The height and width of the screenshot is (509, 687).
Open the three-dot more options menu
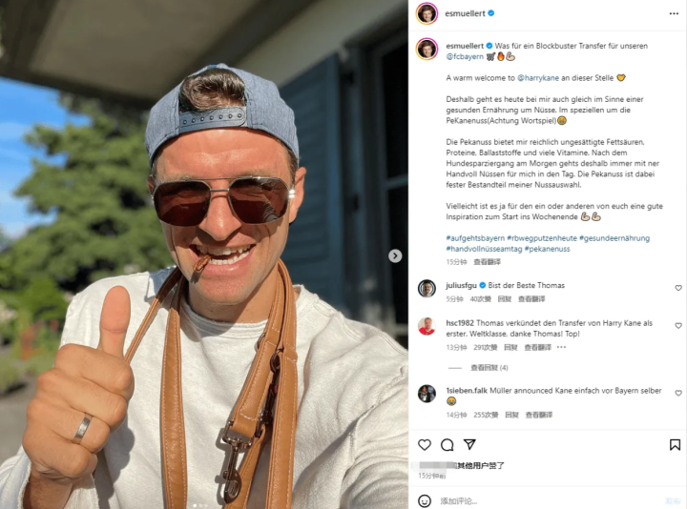click(x=674, y=13)
